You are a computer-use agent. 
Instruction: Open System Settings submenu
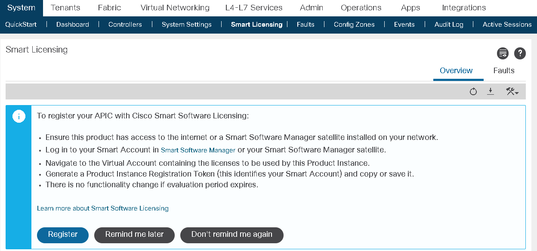[187, 25]
